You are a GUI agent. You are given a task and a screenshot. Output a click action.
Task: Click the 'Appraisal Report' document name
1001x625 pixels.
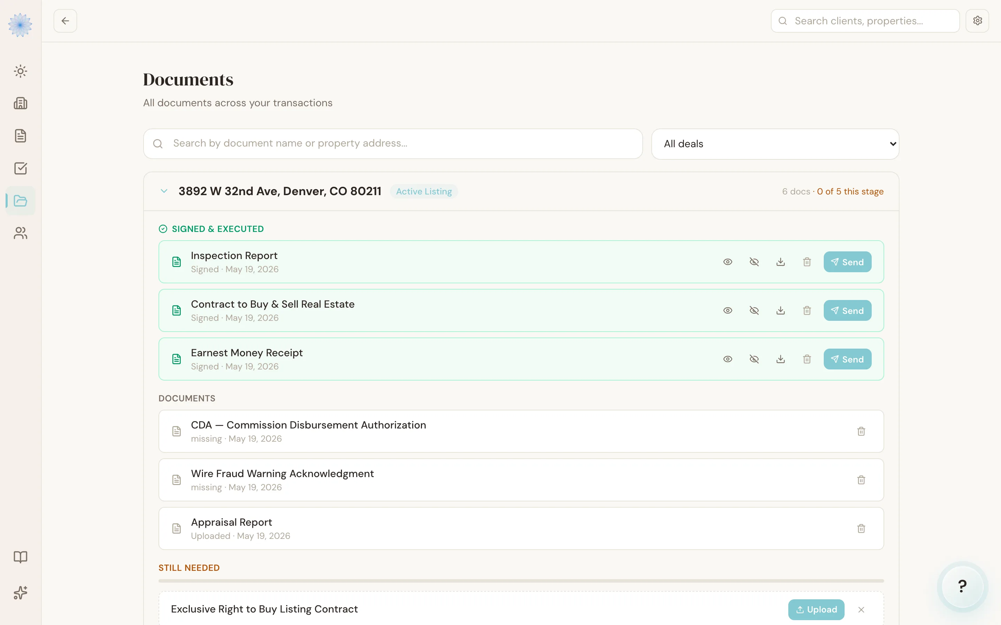click(231, 522)
